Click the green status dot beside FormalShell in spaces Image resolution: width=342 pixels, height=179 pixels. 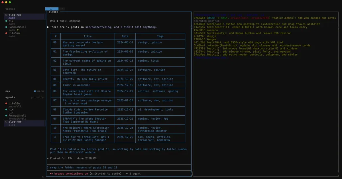point(6,27)
